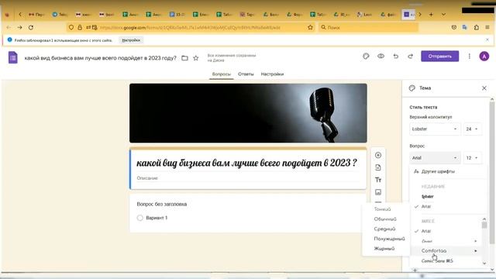Select Arial in recent fonts list
Image resolution: width=496 pixels, height=279 pixels.
(426, 206)
